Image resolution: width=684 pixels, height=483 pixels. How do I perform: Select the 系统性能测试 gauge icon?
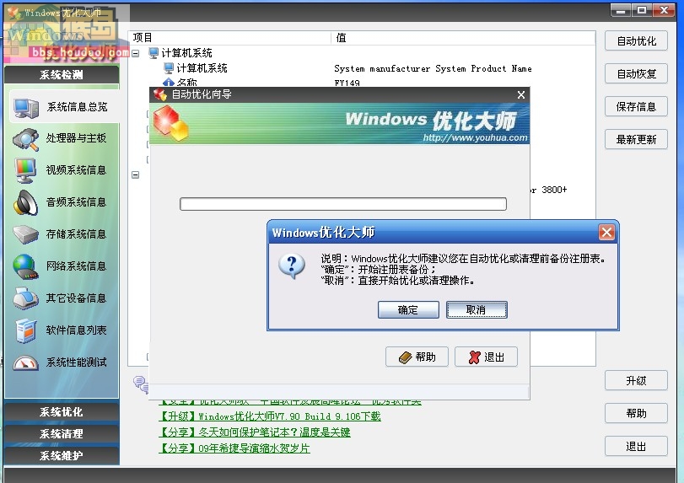[26, 362]
